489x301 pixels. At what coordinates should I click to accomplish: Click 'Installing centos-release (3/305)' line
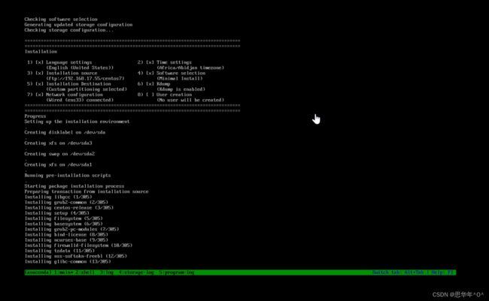tap(69, 208)
